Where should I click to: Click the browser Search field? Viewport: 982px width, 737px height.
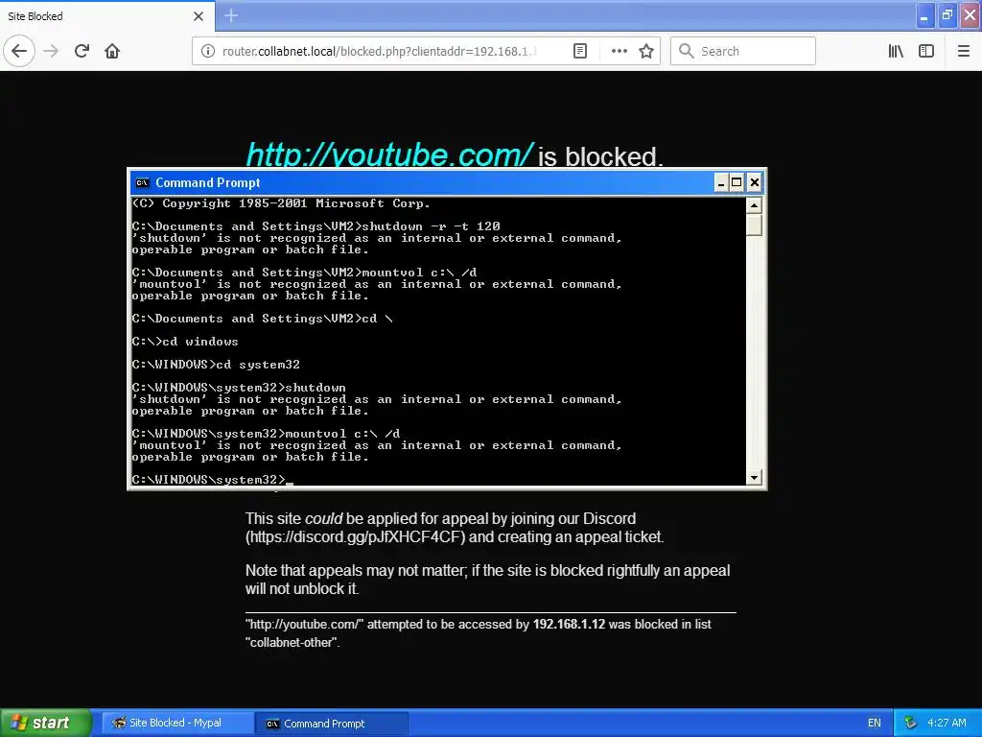click(743, 51)
